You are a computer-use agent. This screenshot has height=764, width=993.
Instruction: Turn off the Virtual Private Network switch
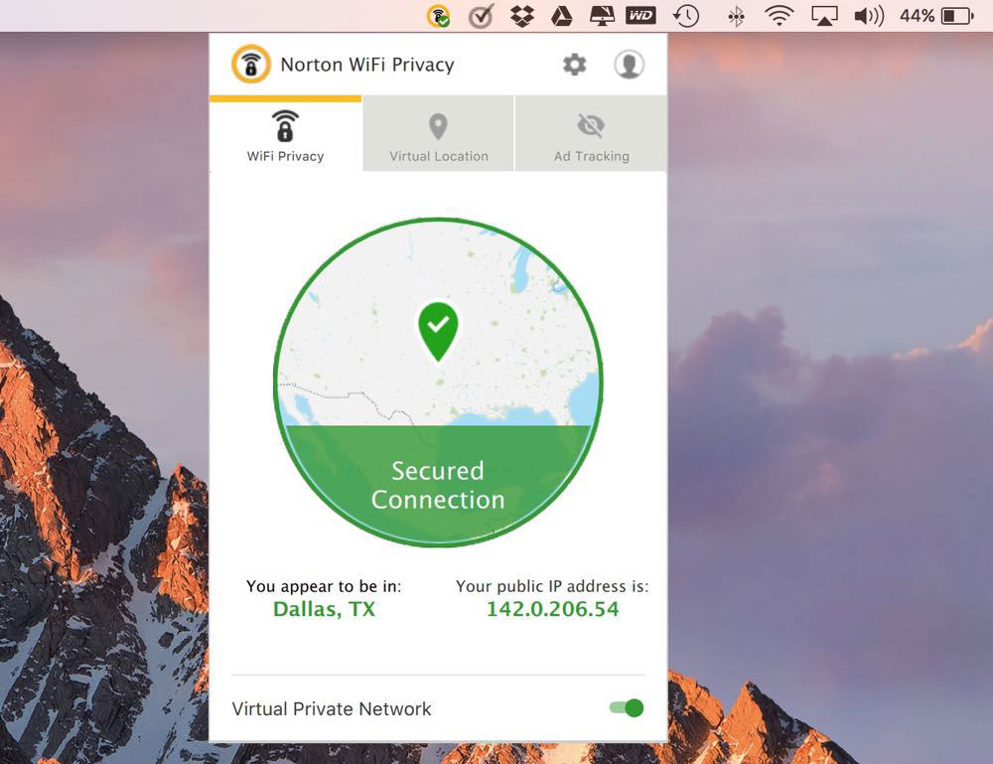[627, 707]
